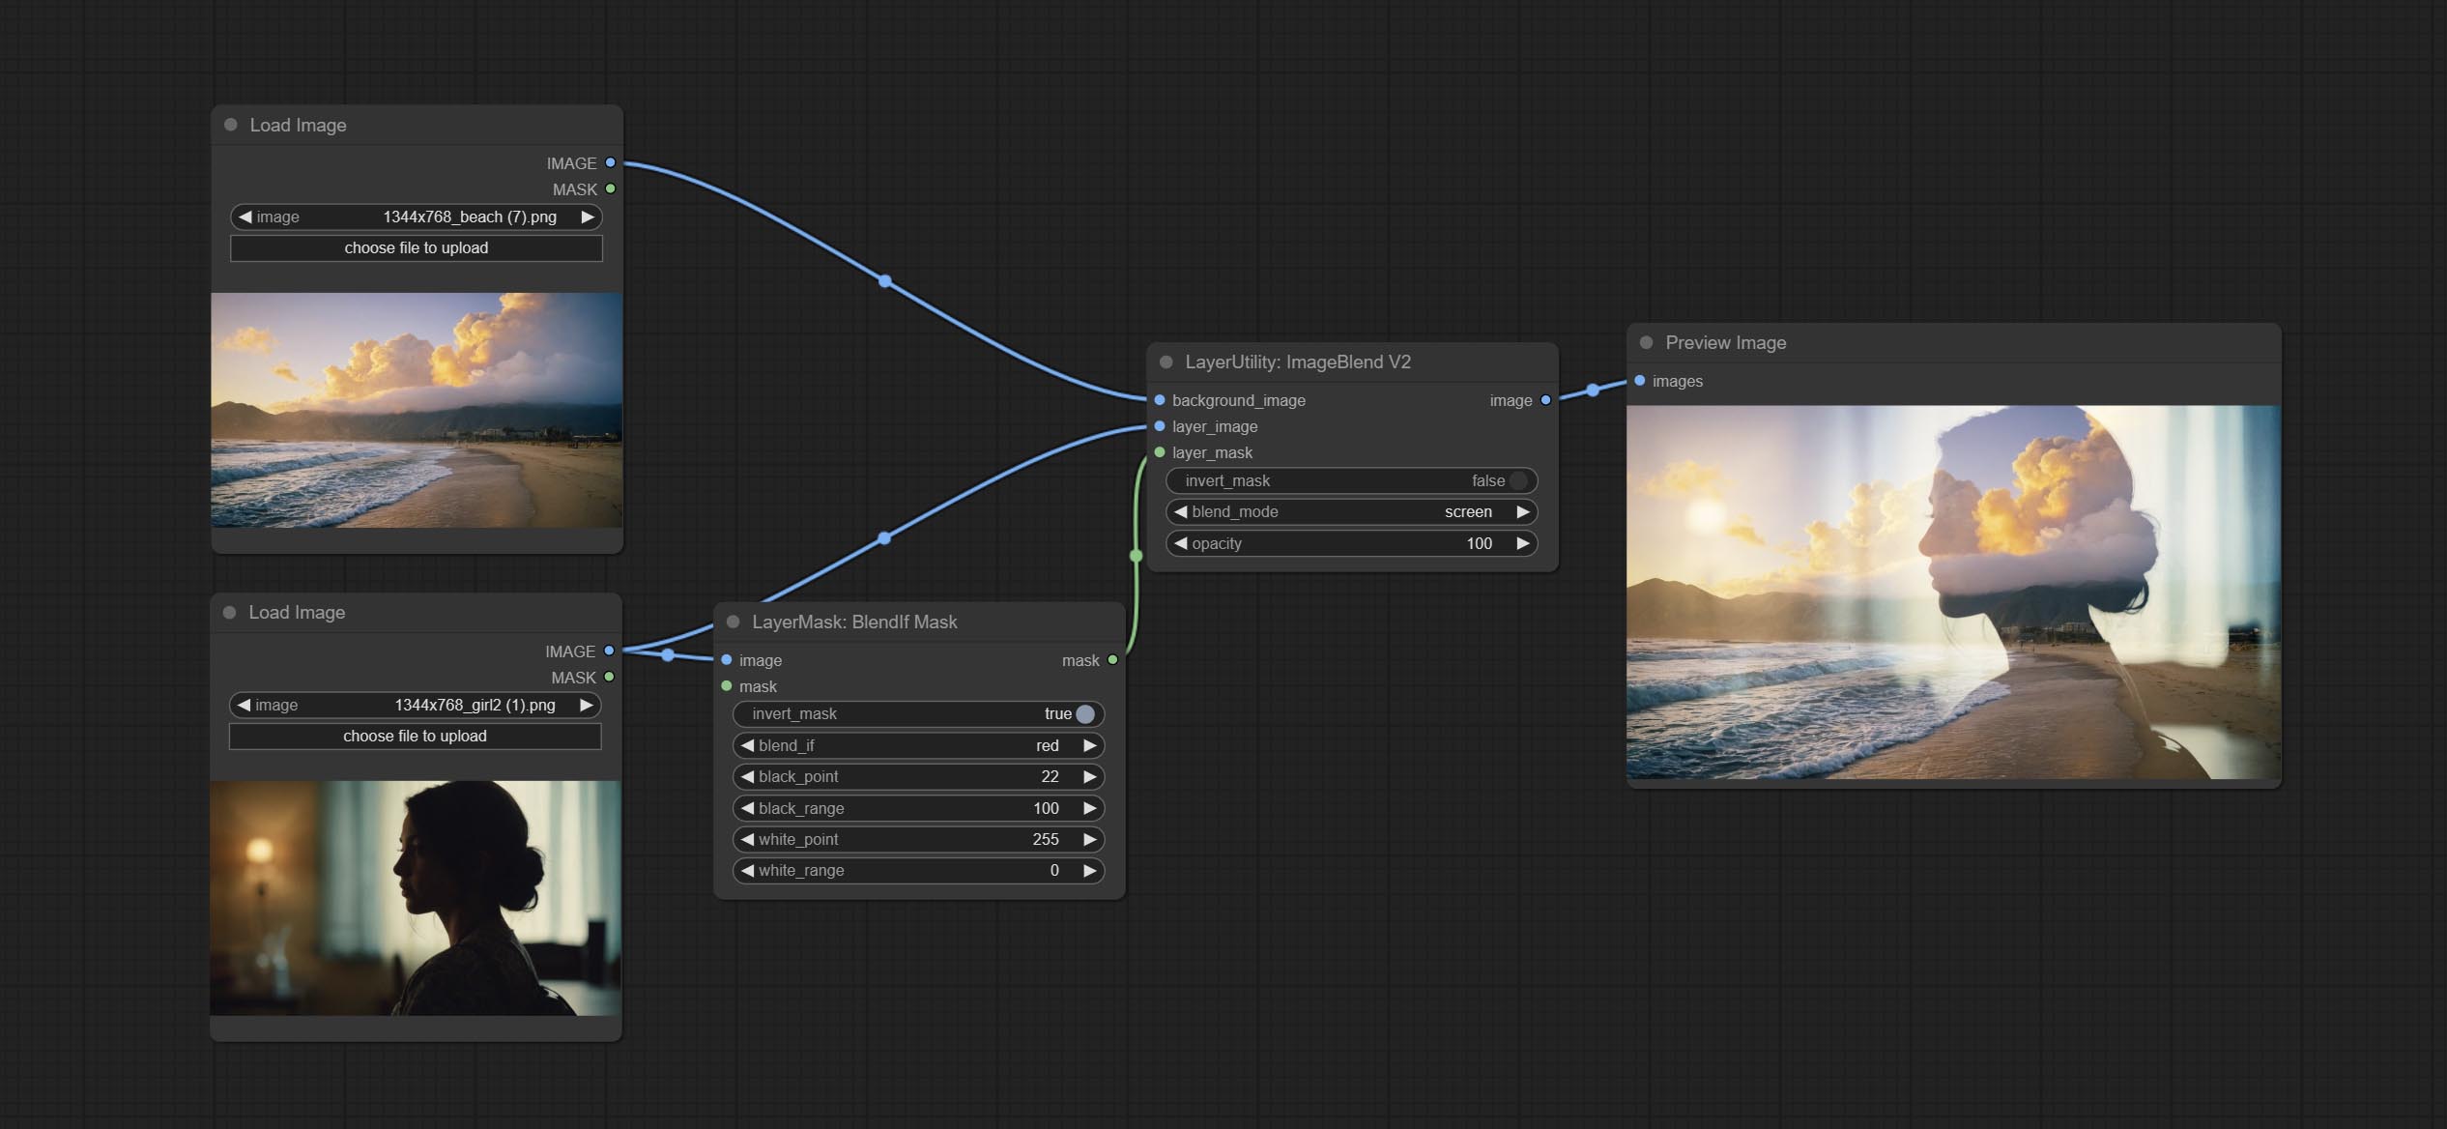This screenshot has height=1129, width=2447.
Task: Click the blended result preview thumbnail
Action: pos(1952,592)
